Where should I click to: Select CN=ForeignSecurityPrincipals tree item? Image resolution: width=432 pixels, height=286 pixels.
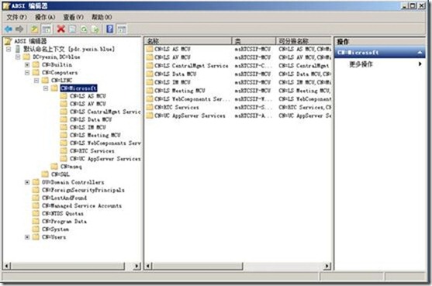point(83,190)
